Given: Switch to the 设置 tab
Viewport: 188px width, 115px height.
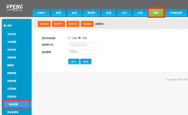Looking at the screenshot, I should [58, 13].
